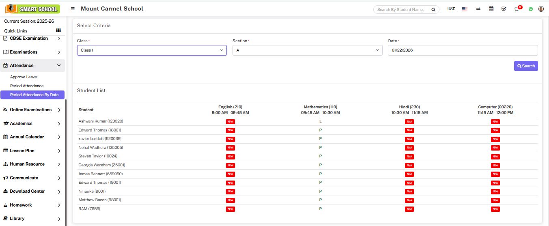
Task: Click the Search By Student Name field
Action: (402, 10)
